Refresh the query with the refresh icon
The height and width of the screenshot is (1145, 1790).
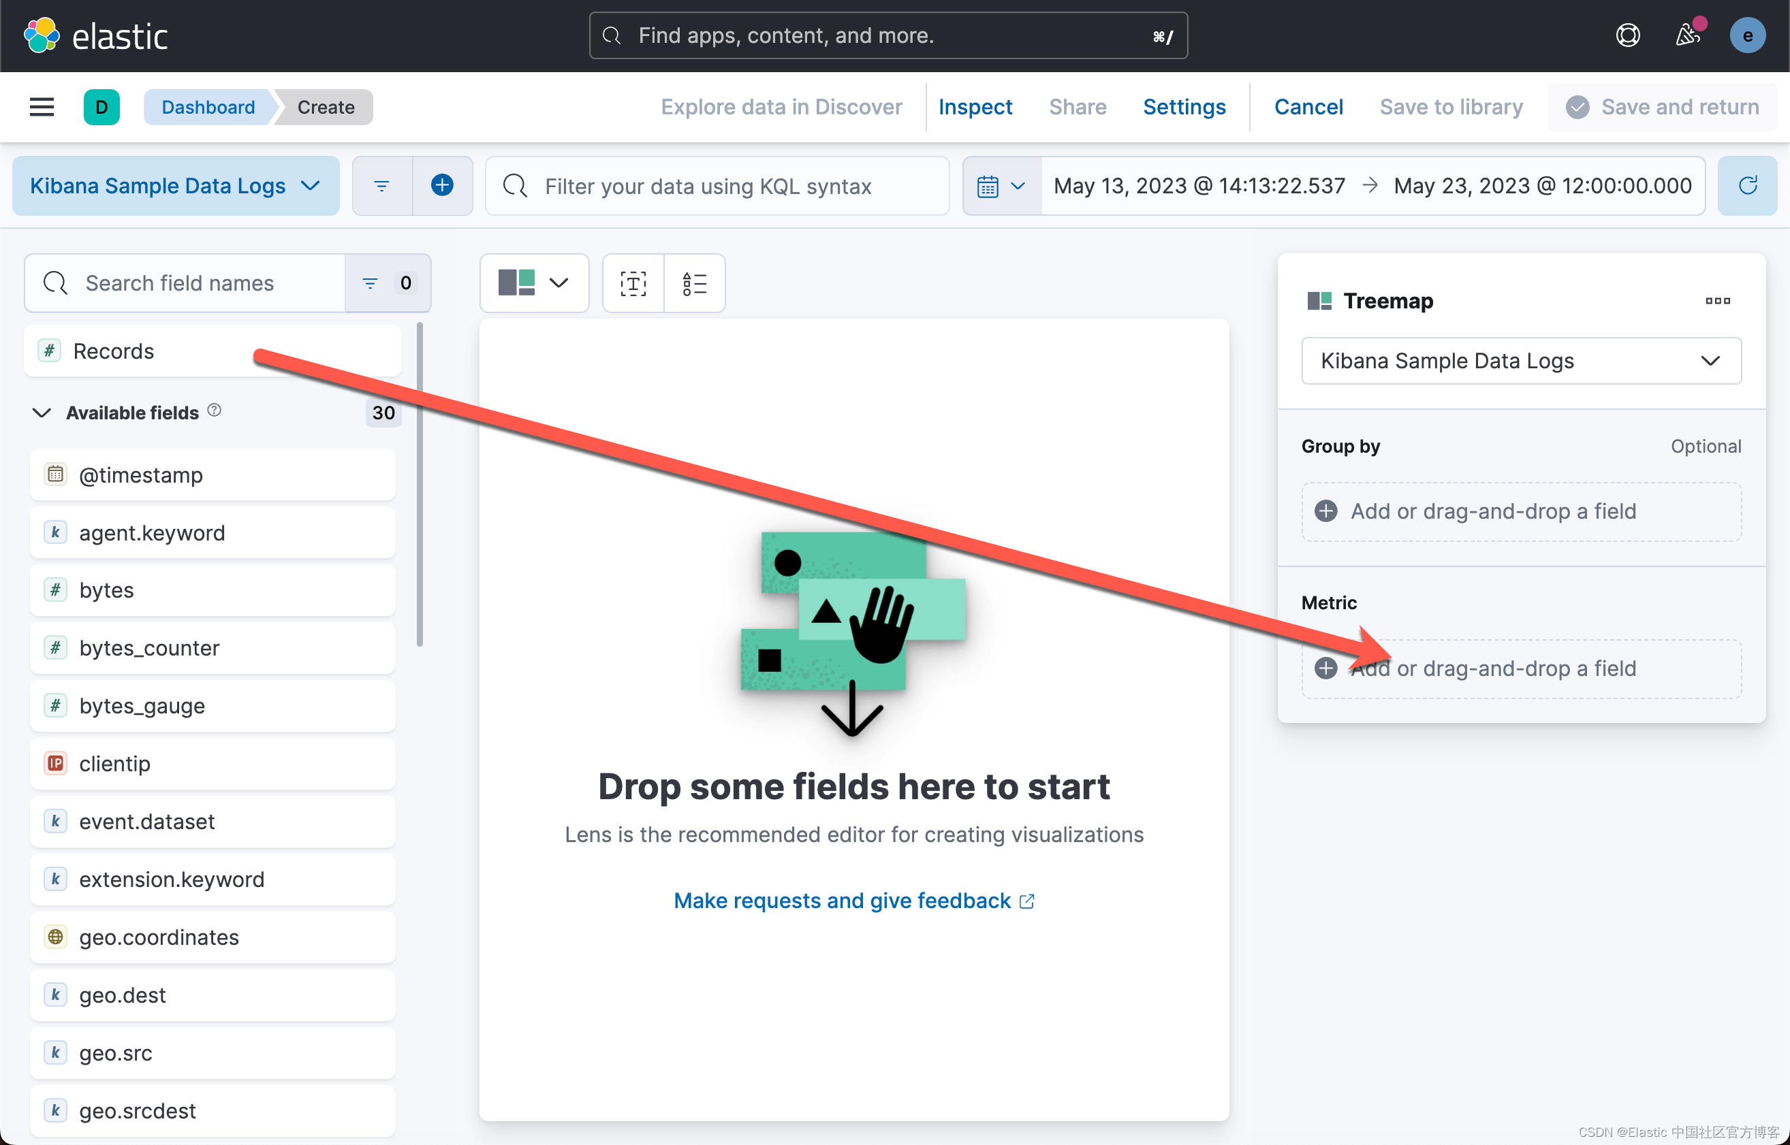(x=1748, y=186)
